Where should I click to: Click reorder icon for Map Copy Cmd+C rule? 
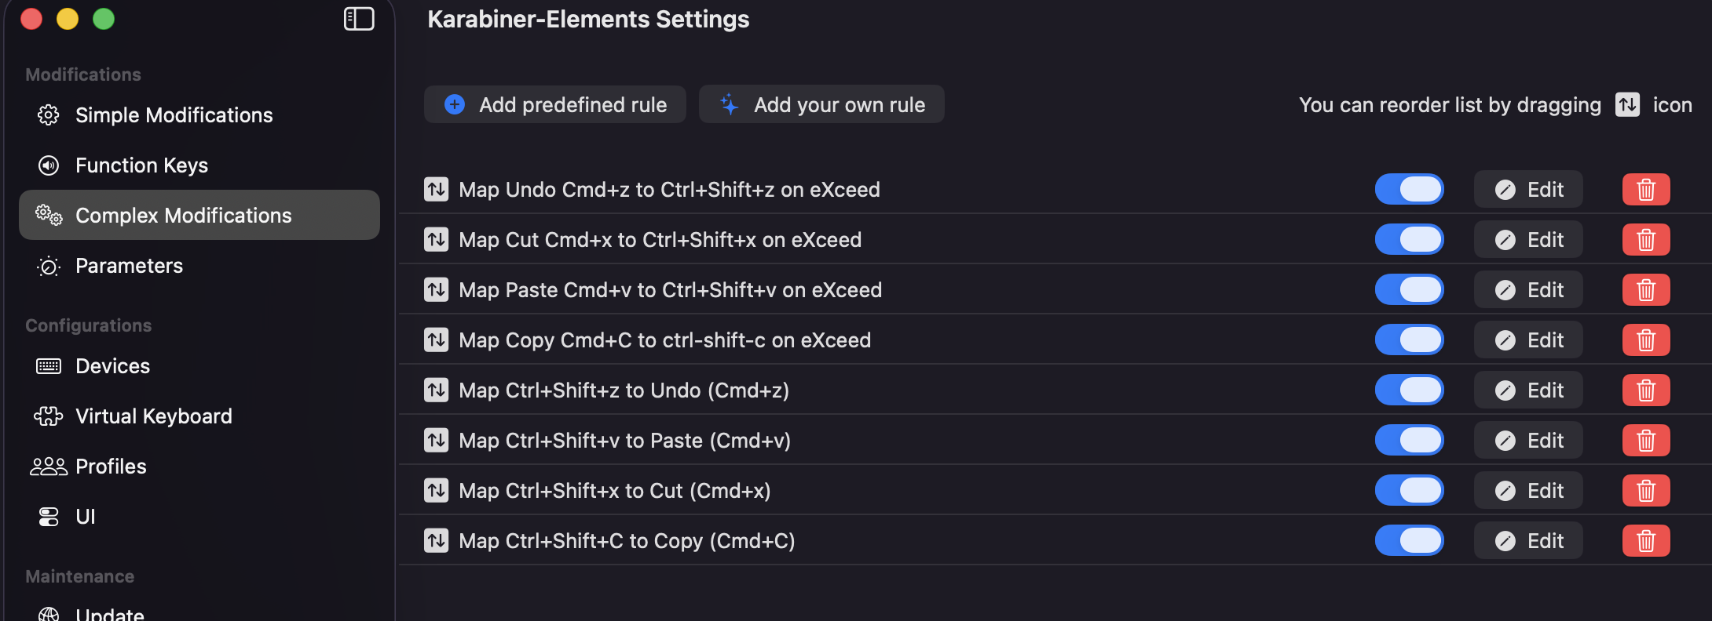437,340
